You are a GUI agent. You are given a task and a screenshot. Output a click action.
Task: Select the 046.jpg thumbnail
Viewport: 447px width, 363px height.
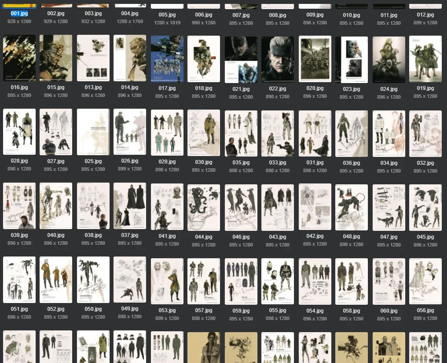click(241, 207)
